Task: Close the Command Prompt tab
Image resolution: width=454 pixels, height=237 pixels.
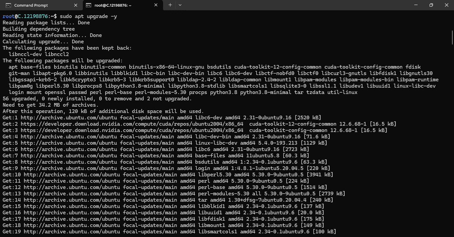Action: point(76,5)
